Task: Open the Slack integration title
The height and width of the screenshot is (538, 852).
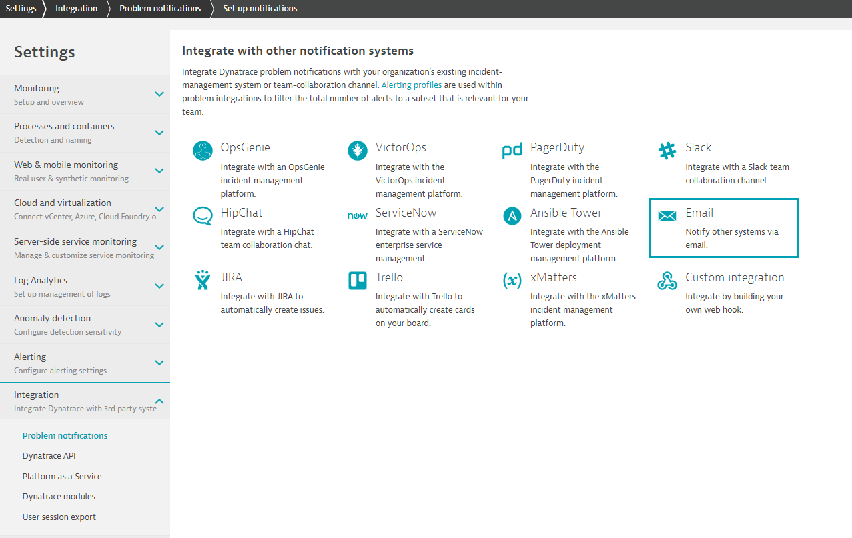Action: pyautogui.click(x=699, y=147)
